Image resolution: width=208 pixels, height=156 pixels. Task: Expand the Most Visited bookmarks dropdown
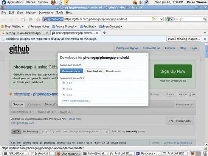point(12,26)
